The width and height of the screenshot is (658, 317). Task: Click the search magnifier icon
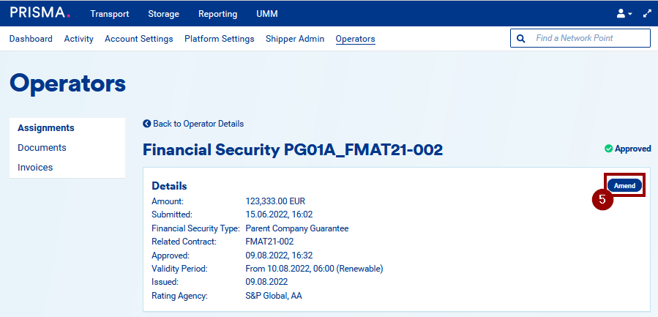point(521,38)
